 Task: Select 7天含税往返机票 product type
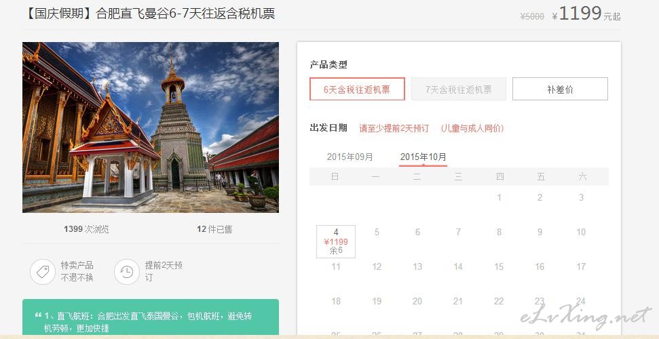[x=459, y=89]
